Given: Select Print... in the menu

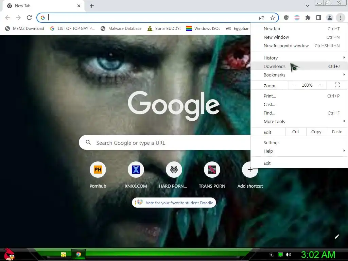Looking at the screenshot, I should (299, 96).
